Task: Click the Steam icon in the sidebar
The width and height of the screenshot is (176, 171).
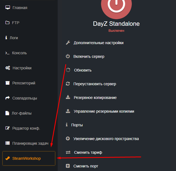Action: coord(8,158)
